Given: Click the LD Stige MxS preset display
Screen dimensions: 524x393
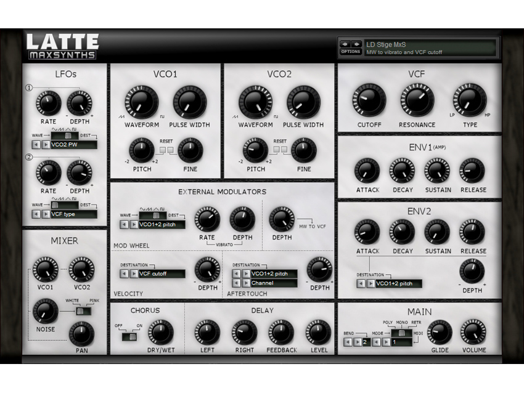Looking at the screenshot, I should [x=430, y=48].
